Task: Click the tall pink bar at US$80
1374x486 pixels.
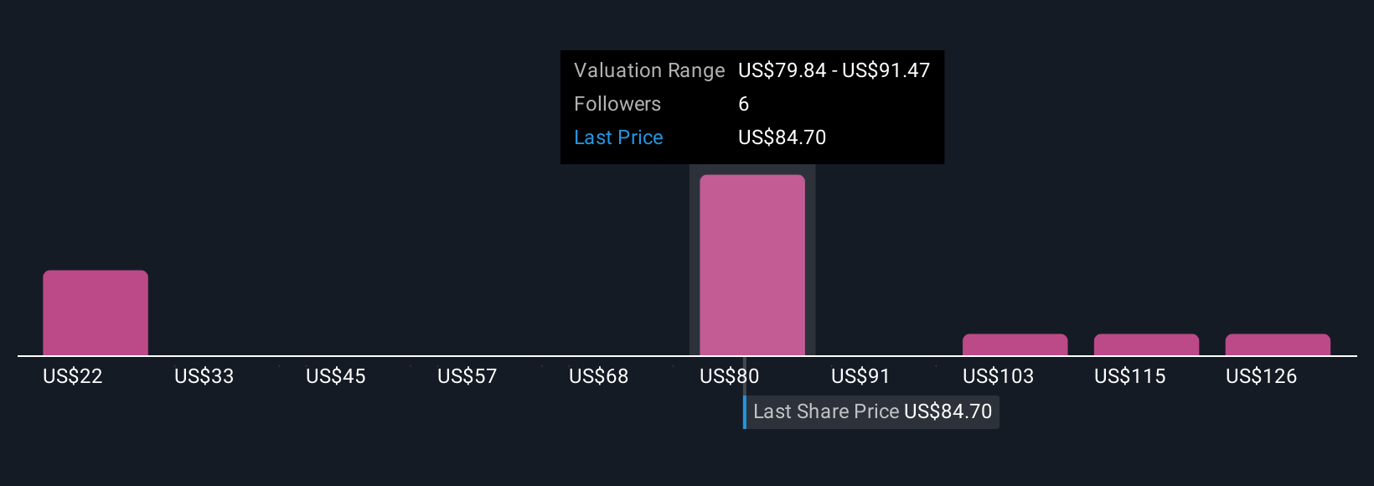Action: click(x=752, y=265)
